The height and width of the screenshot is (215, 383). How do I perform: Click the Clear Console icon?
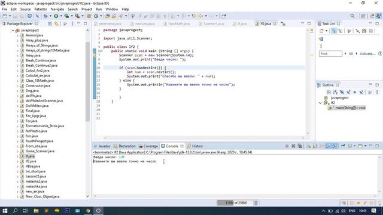(309, 146)
